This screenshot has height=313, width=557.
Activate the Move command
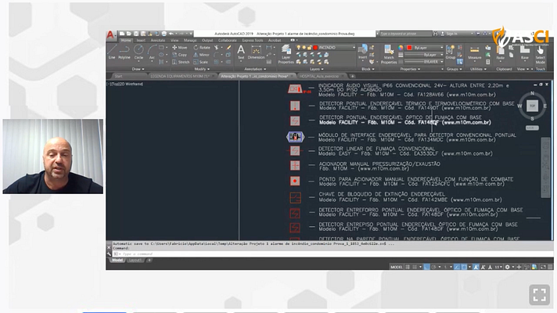click(x=180, y=47)
